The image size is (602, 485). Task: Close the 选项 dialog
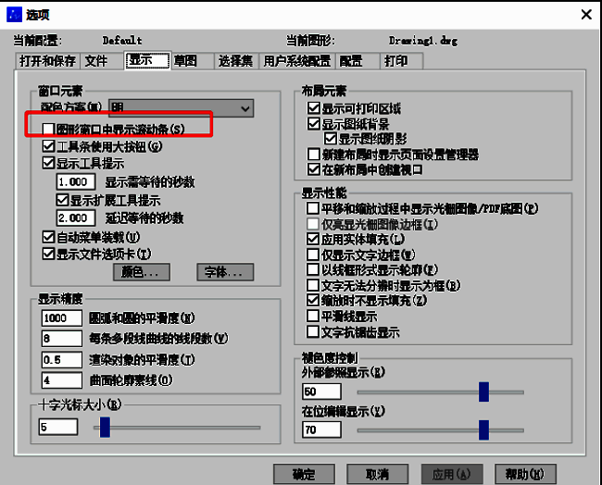(x=586, y=15)
